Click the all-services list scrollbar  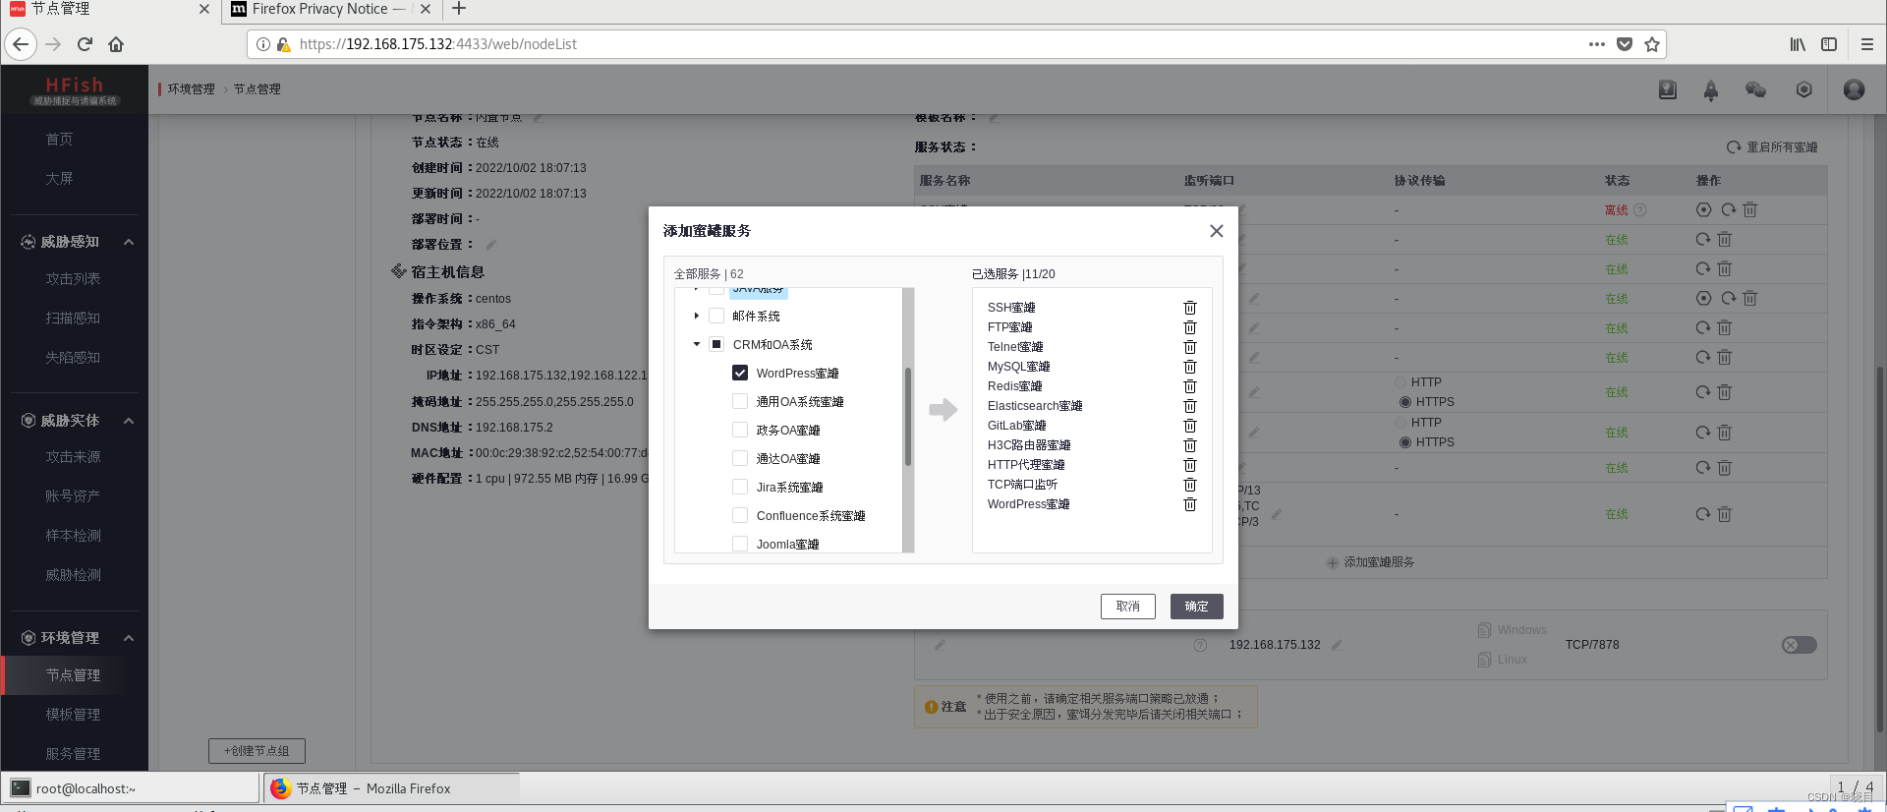pyautogui.click(x=907, y=417)
